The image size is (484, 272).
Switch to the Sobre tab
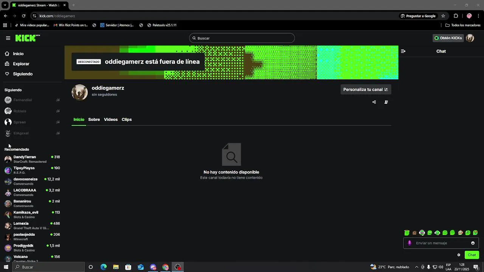[x=94, y=119]
